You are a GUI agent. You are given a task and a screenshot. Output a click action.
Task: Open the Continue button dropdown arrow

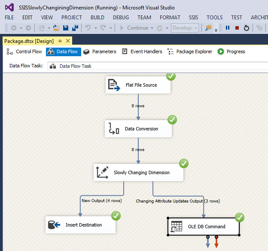click(152, 28)
